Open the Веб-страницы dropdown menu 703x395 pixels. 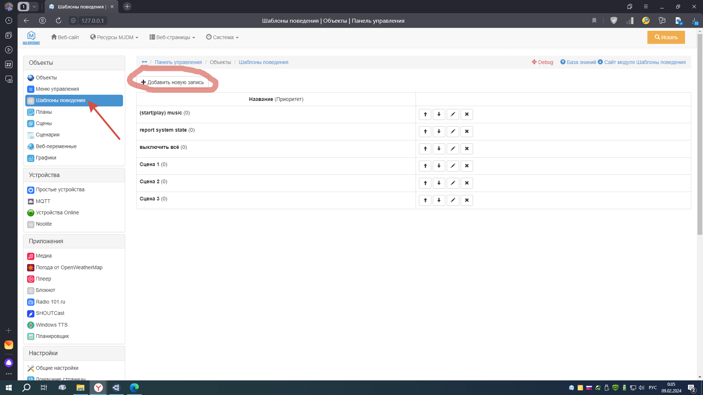pyautogui.click(x=172, y=37)
